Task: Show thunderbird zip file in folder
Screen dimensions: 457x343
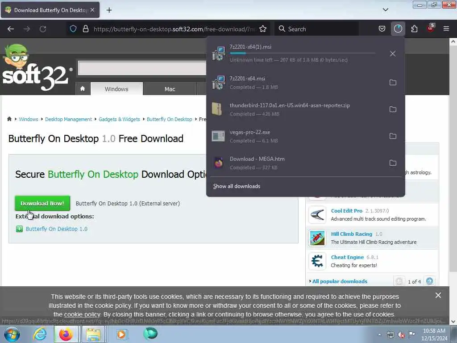Action: 393,109
